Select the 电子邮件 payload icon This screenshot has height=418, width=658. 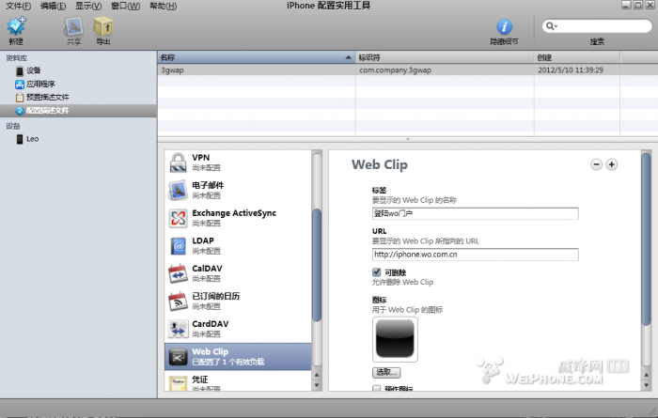pyautogui.click(x=178, y=190)
